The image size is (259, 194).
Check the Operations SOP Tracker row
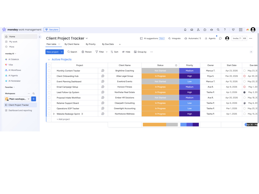coord(49,109)
